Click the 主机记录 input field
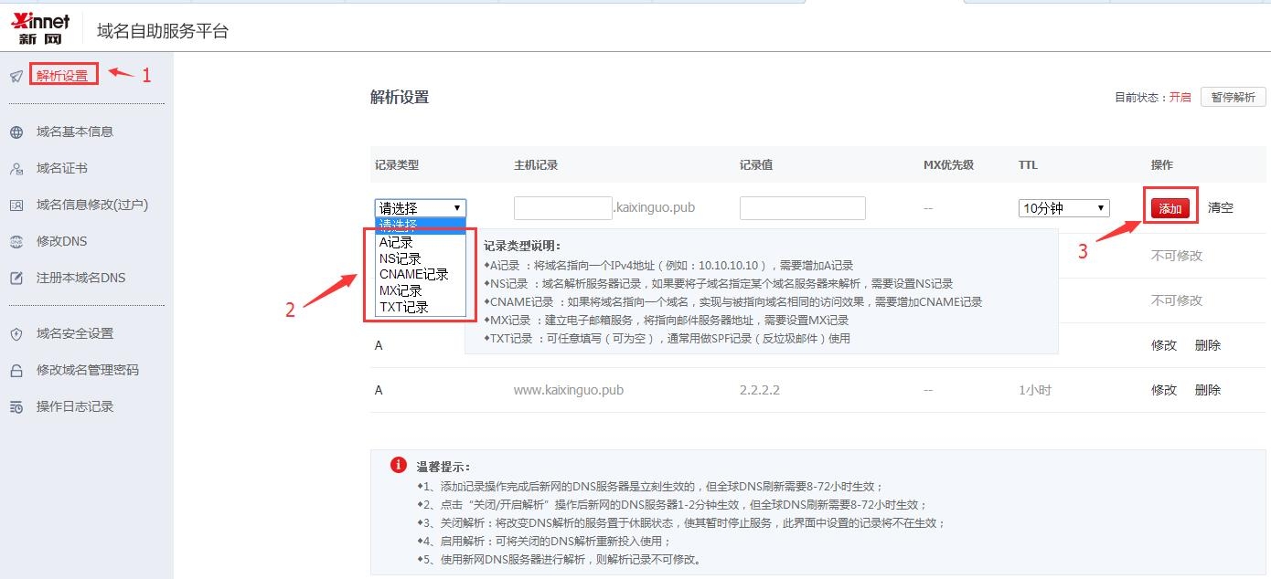1271x579 pixels. tap(562, 207)
